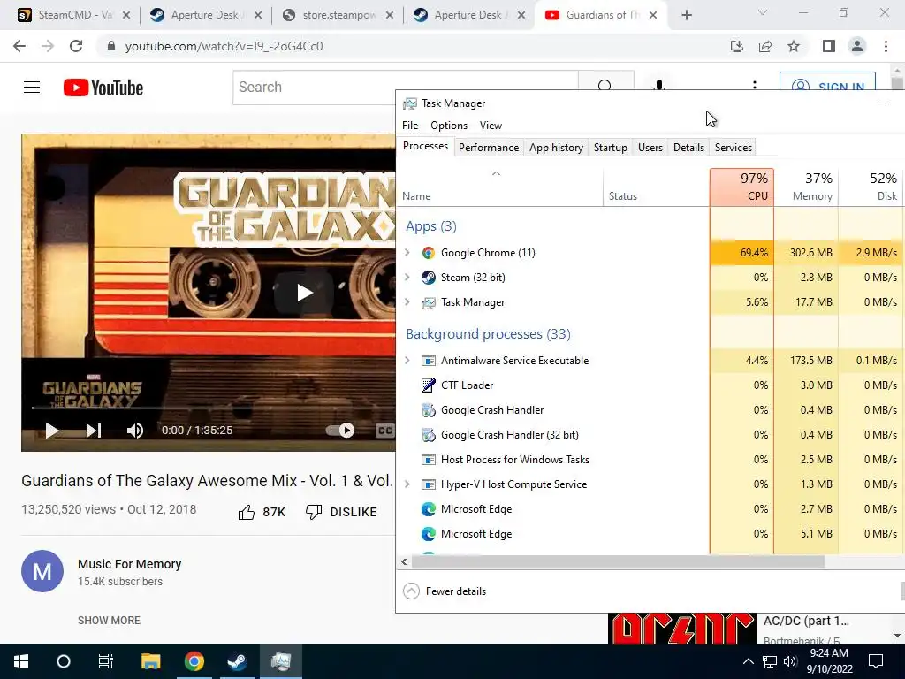Switch to the App history tab
Image resolution: width=905 pixels, height=679 pixels.
coord(556,148)
